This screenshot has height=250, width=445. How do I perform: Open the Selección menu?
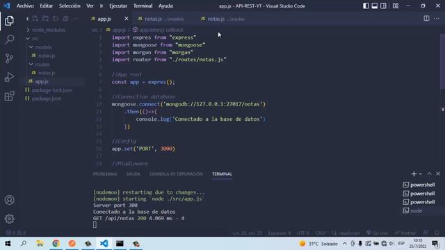coord(70,6)
